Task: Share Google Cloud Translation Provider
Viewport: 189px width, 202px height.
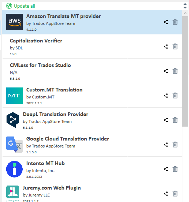Action: 166,145
